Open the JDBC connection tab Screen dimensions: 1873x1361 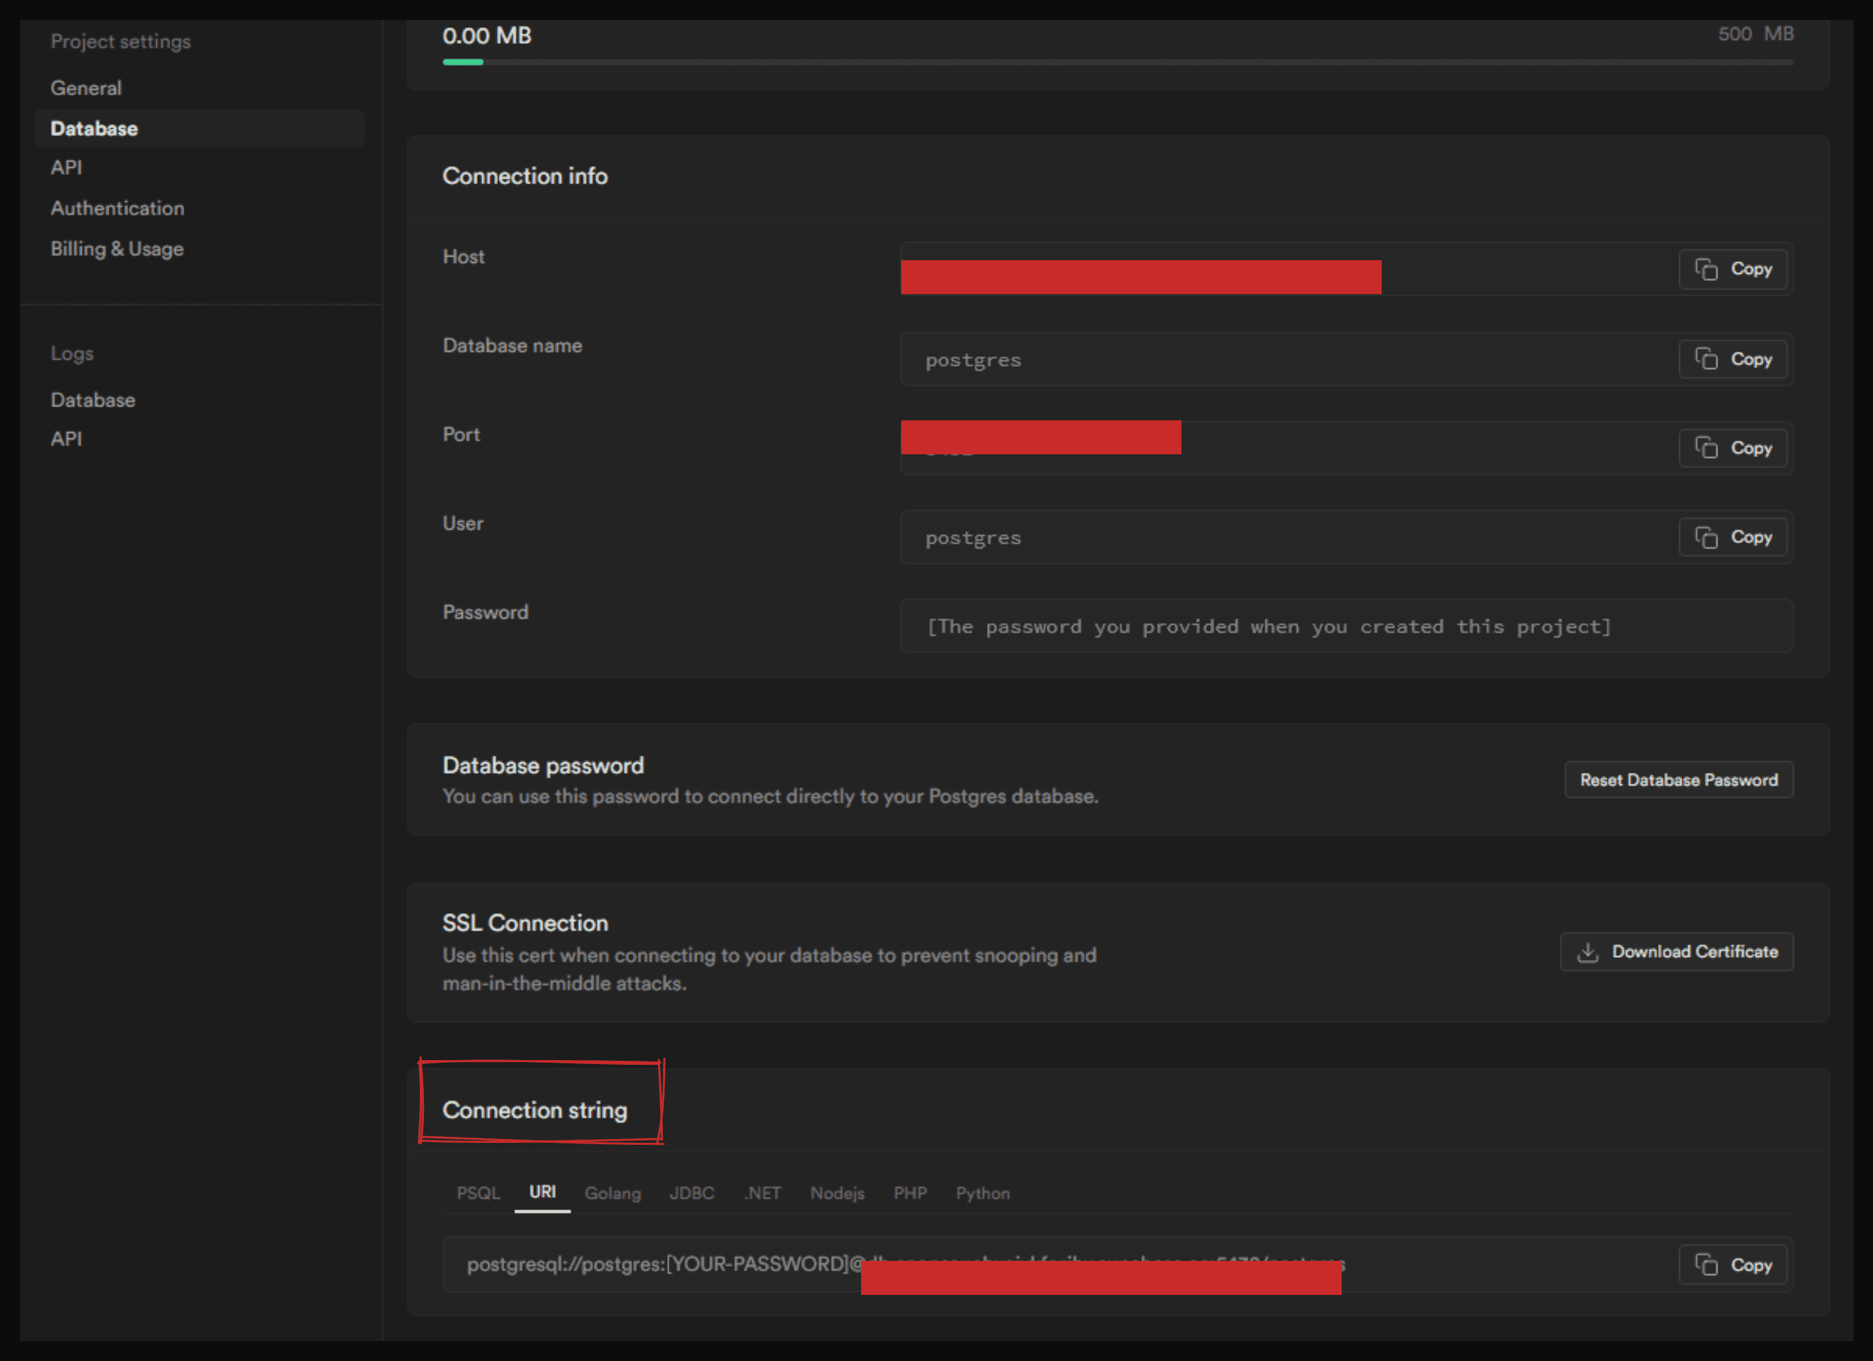[x=692, y=1194]
